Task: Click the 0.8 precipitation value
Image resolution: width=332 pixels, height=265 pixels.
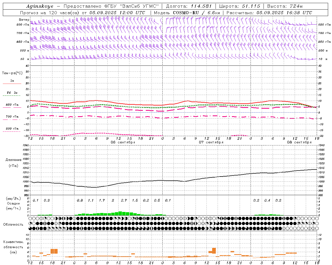Action: click(80, 201)
